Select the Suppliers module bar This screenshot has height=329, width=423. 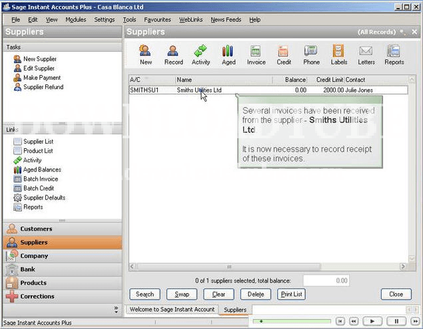click(x=63, y=243)
